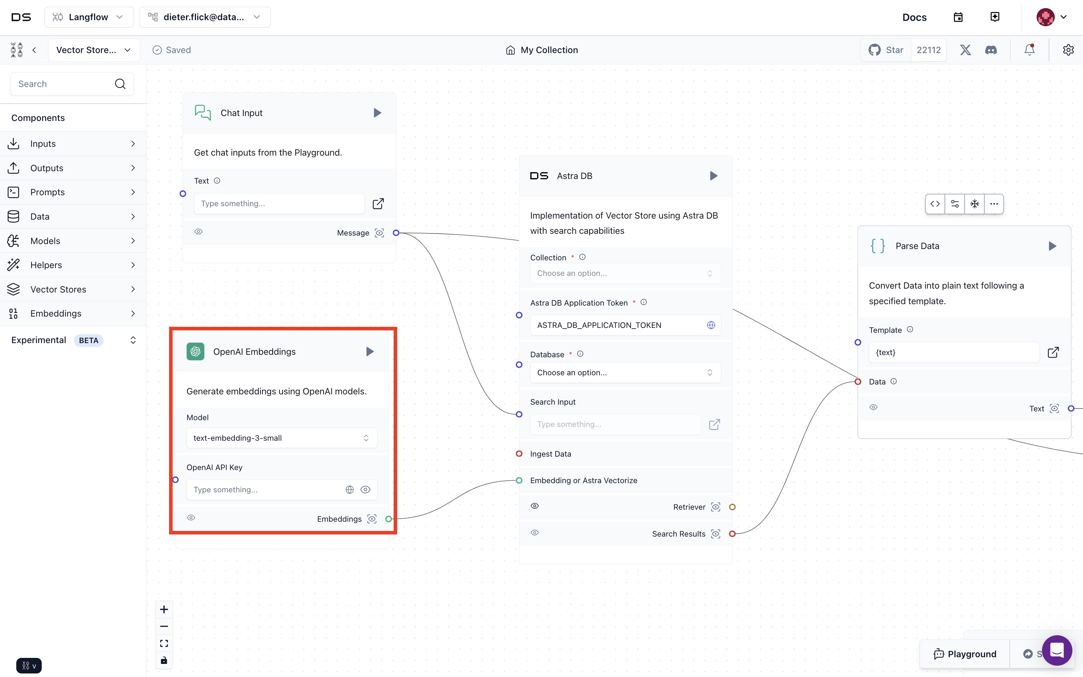Click the Parse Data run button
Image resolution: width=1083 pixels, height=677 pixels.
tap(1051, 246)
